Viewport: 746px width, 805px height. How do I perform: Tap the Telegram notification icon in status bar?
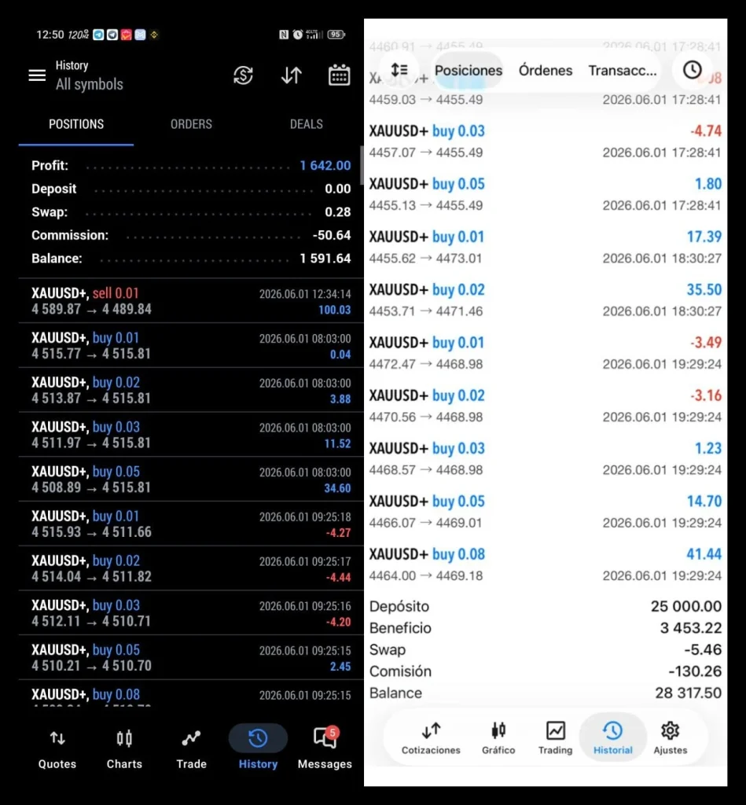98,35
